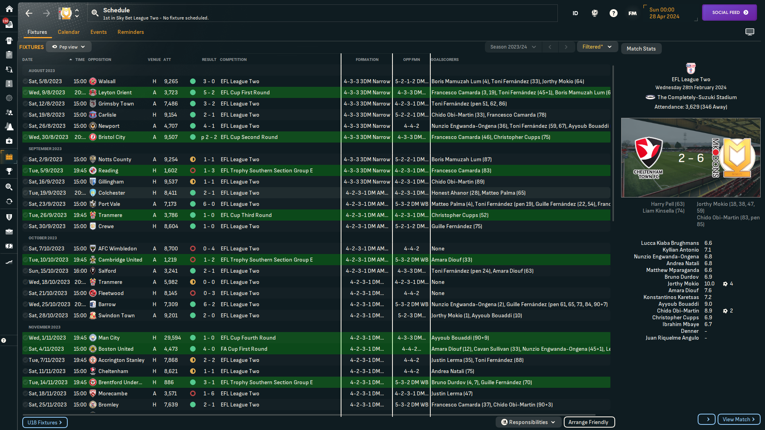The image size is (765, 430).
Task: Open the development line-chart sidebar icon
Action: pyautogui.click(x=9, y=262)
